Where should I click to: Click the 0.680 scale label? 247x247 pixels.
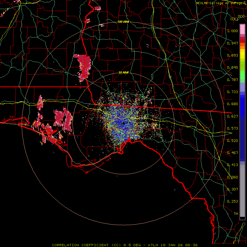click(x=232, y=104)
